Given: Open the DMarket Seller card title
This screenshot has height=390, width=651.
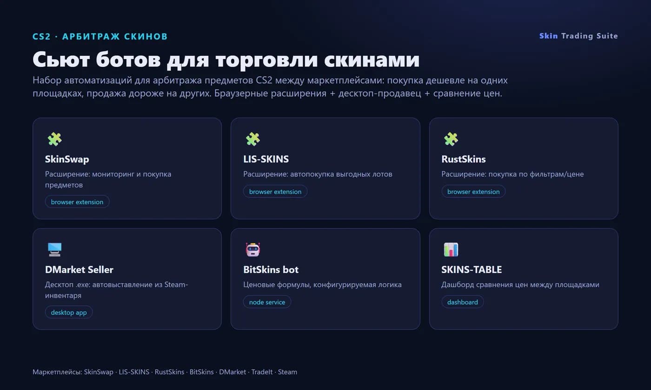Looking at the screenshot, I should tap(79, 270).
